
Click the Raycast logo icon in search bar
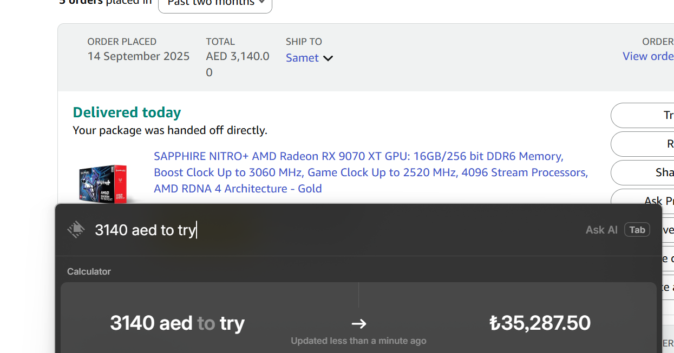point(76,230)
